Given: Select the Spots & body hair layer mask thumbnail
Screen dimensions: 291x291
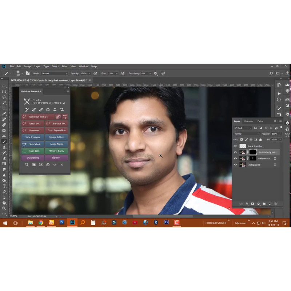Looking at the screenshot, I should [x=252, y=152].
